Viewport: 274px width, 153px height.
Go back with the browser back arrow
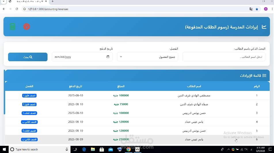pos(4,9)
